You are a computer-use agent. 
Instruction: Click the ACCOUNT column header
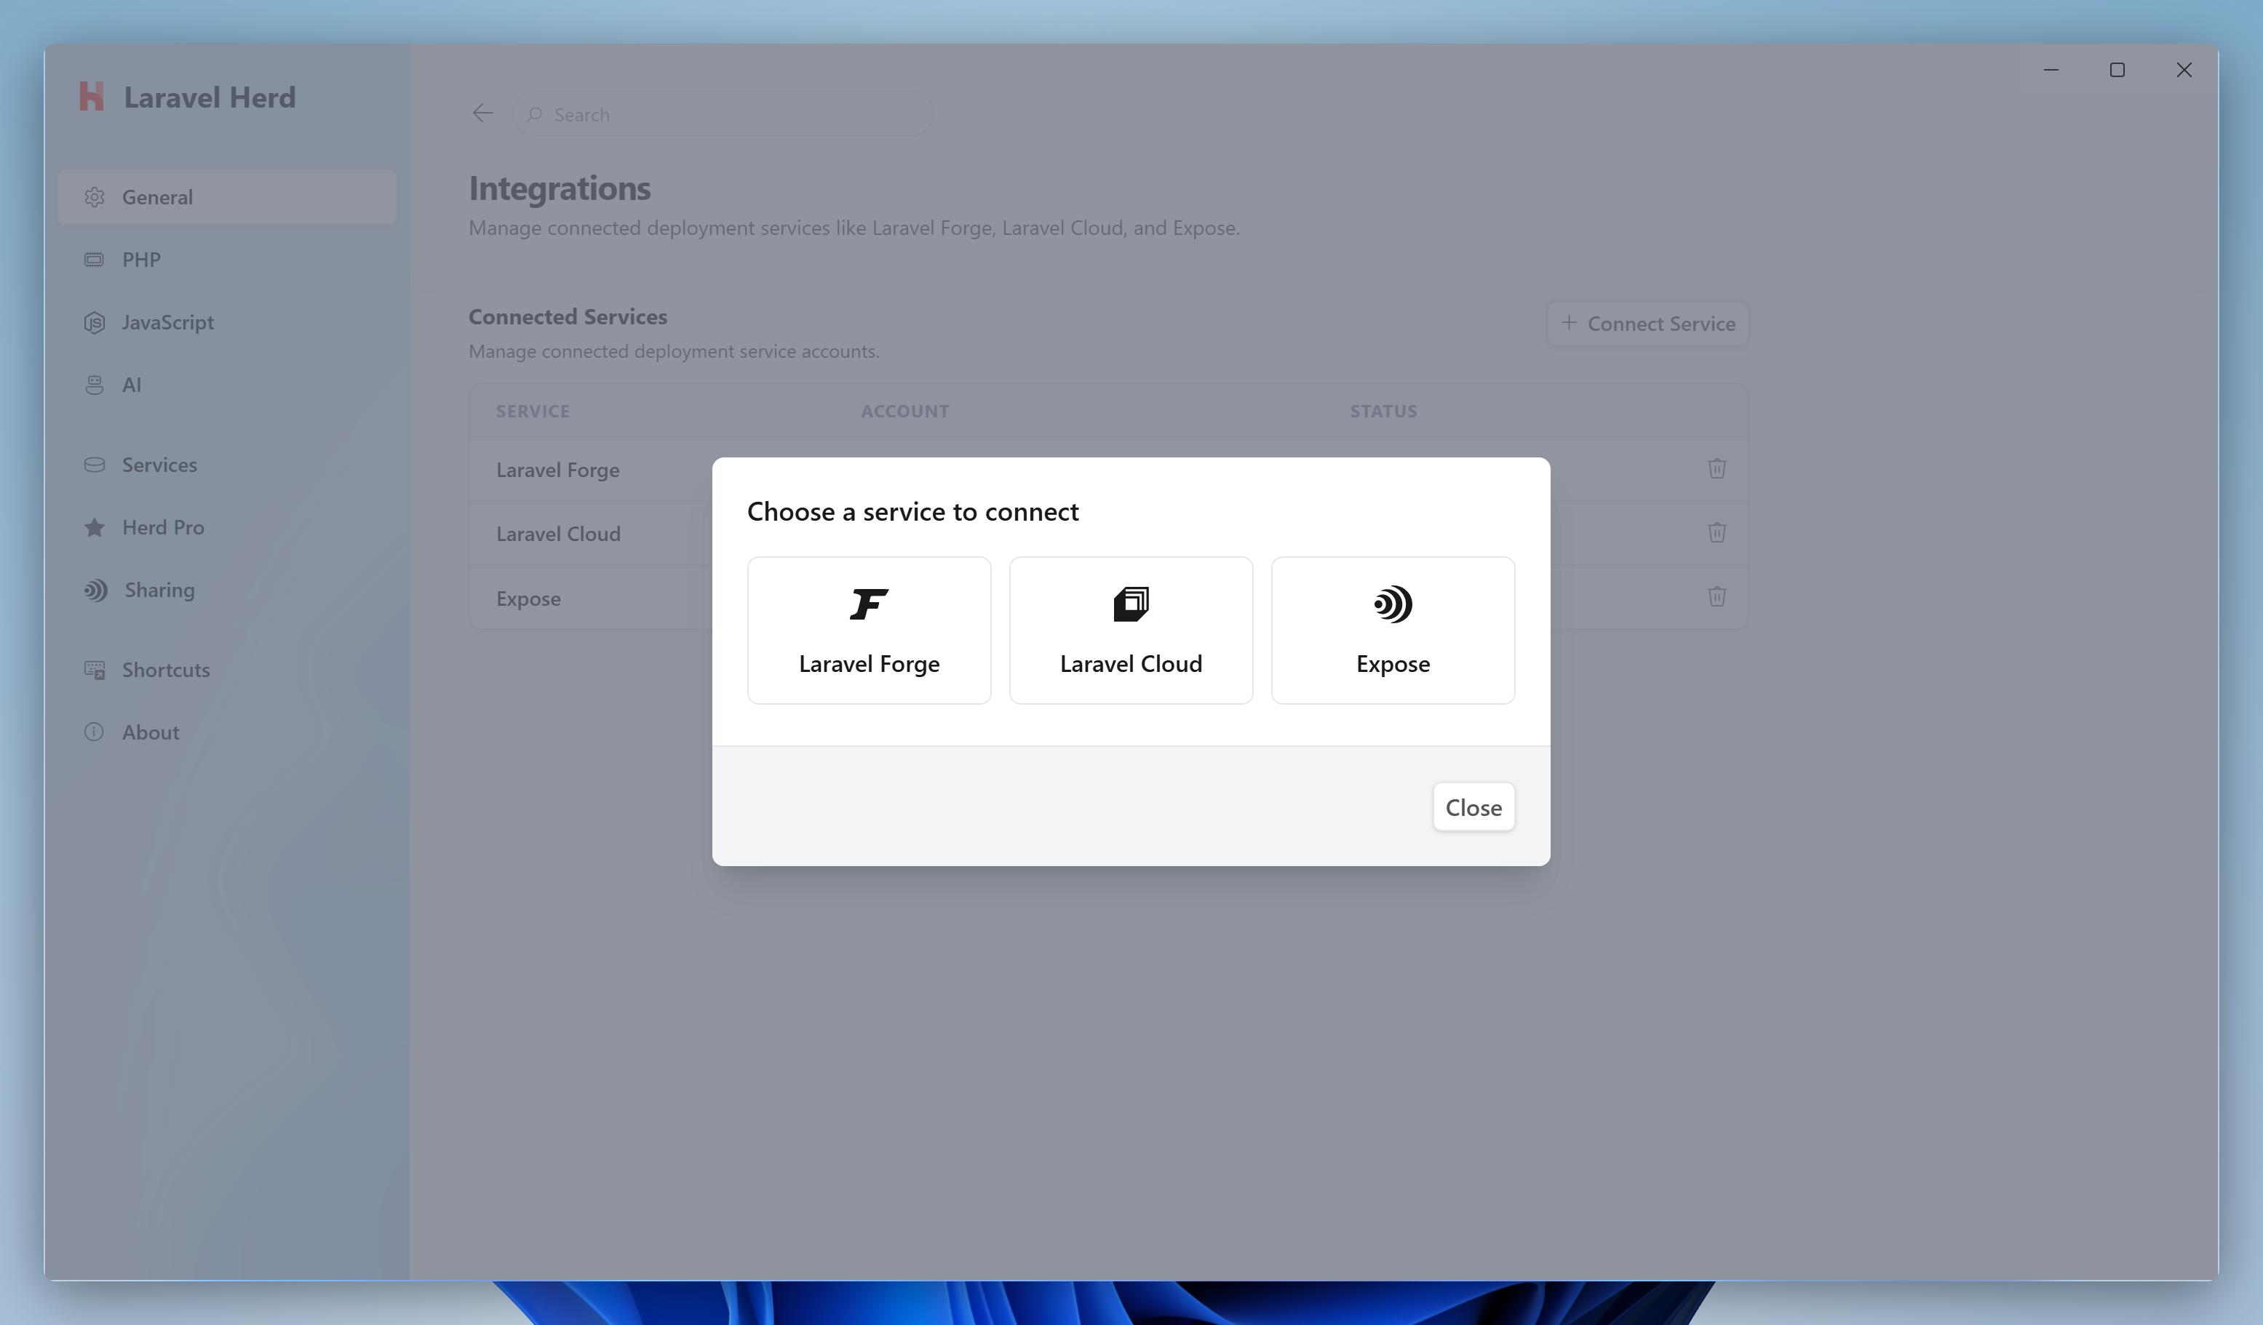904,411
